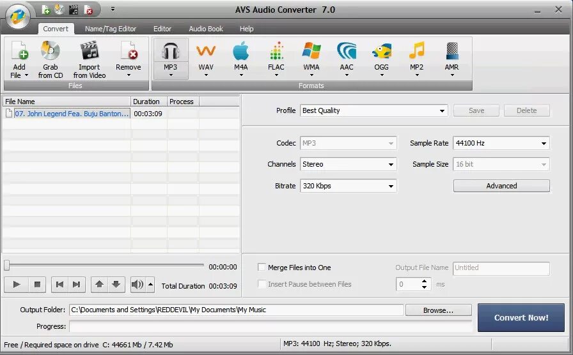Click the Previous track button
Viewport: 573px width, 355px height.
(59, 284)
